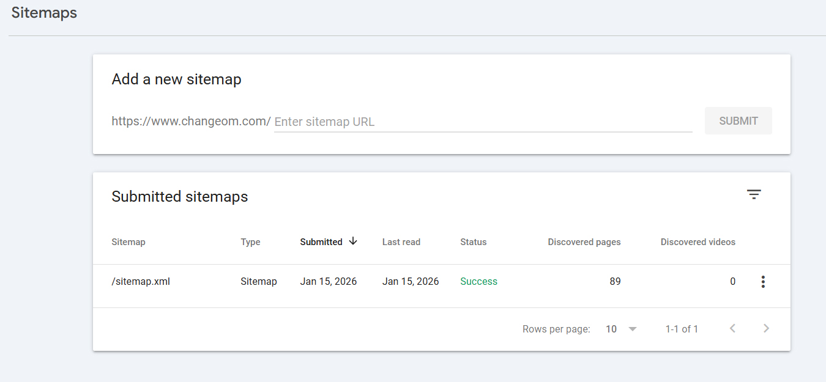Open the filter icon for submitted sitemaps
The height and width of the screenshot is (382, 826).
tap(754, 194)
